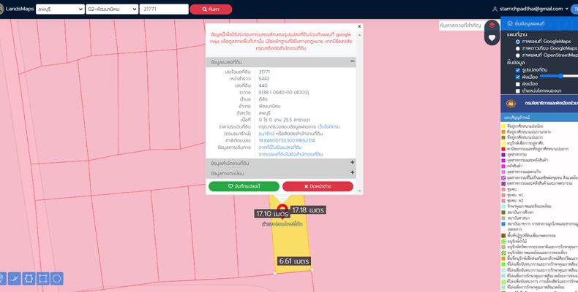Click the survey page value 5442
Screen dimensions: 578x292
point(264,79)
